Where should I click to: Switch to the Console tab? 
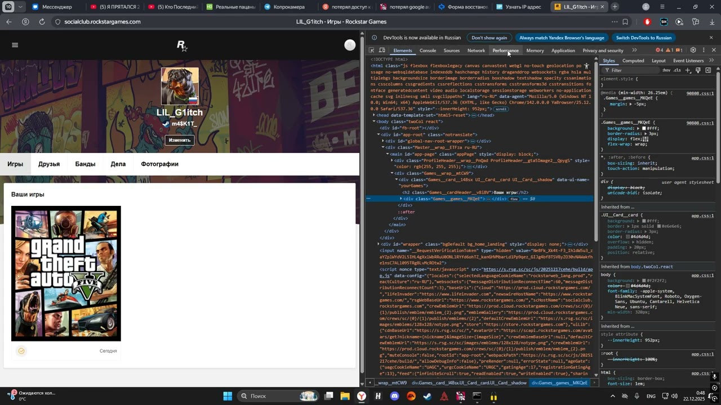coord(428,51)
